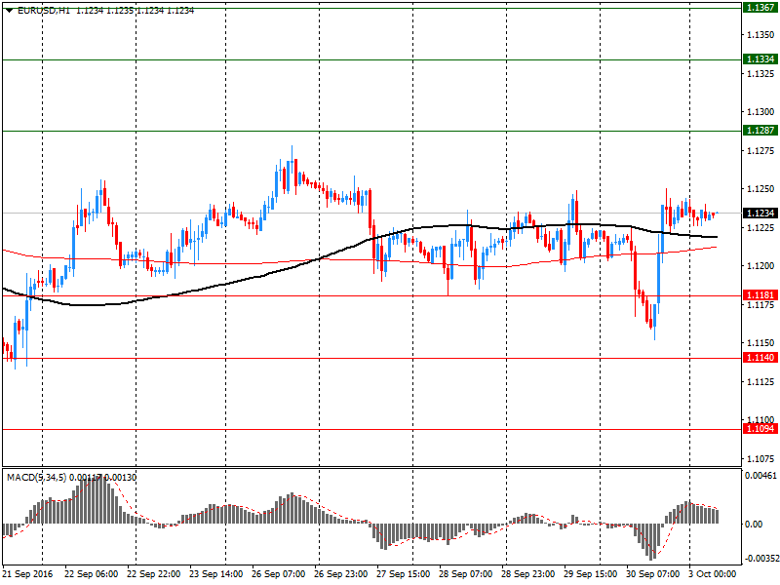Click the 1.1094 red support level label
Screen dimensions: 780x585
tap(760, 428)
